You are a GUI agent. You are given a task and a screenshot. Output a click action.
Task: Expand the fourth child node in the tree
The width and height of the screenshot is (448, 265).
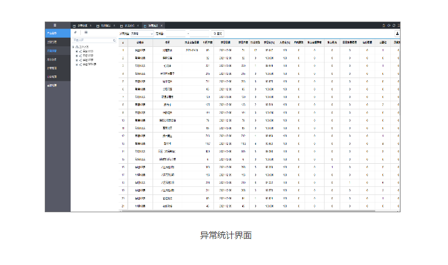(77, 65)
